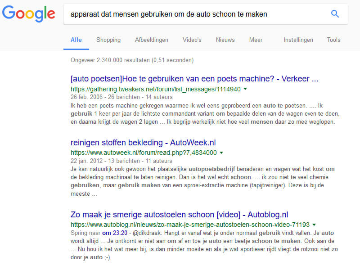Expand the tweakers.net URL dropdown arrow

245,89
